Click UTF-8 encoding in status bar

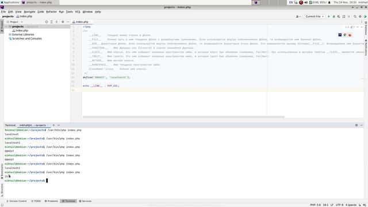(339, 205)
